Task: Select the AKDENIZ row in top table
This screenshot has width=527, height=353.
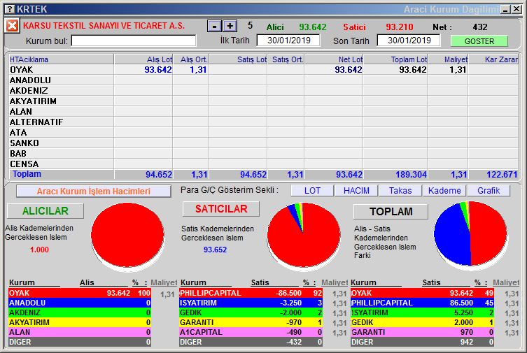Action: point(263,91)
